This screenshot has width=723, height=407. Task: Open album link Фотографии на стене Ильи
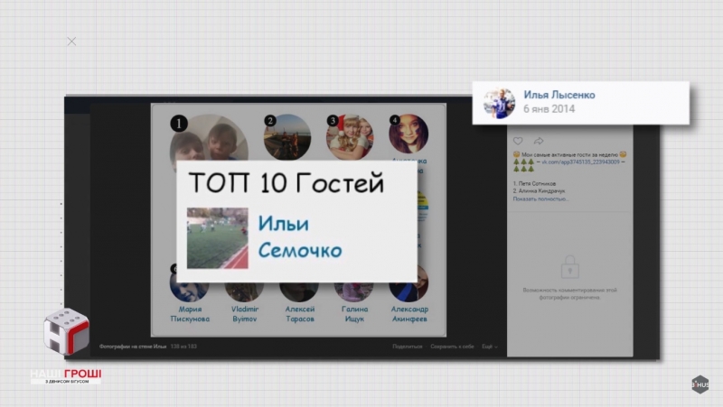tap(134, 347)
